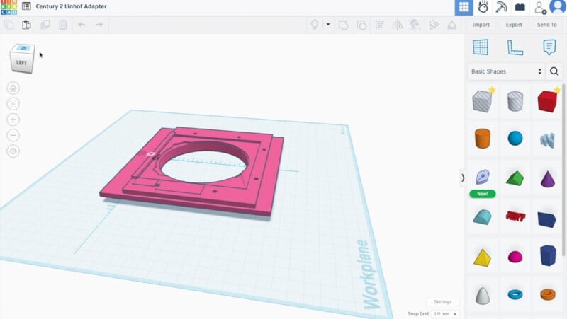Open the Workplane tool
567x319 pixels.
coord(481,47)
